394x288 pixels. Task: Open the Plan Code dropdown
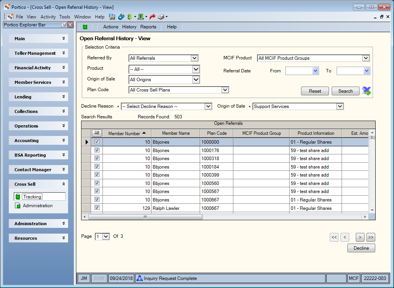pyautogui.click(x=225, y=90)
